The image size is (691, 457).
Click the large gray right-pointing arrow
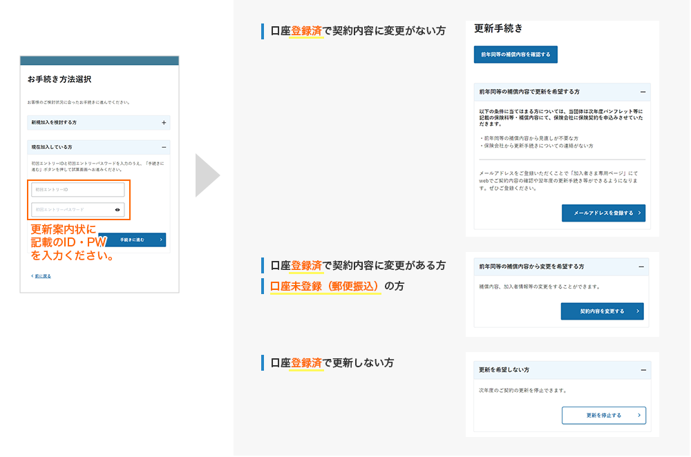(x=207, y=176)
